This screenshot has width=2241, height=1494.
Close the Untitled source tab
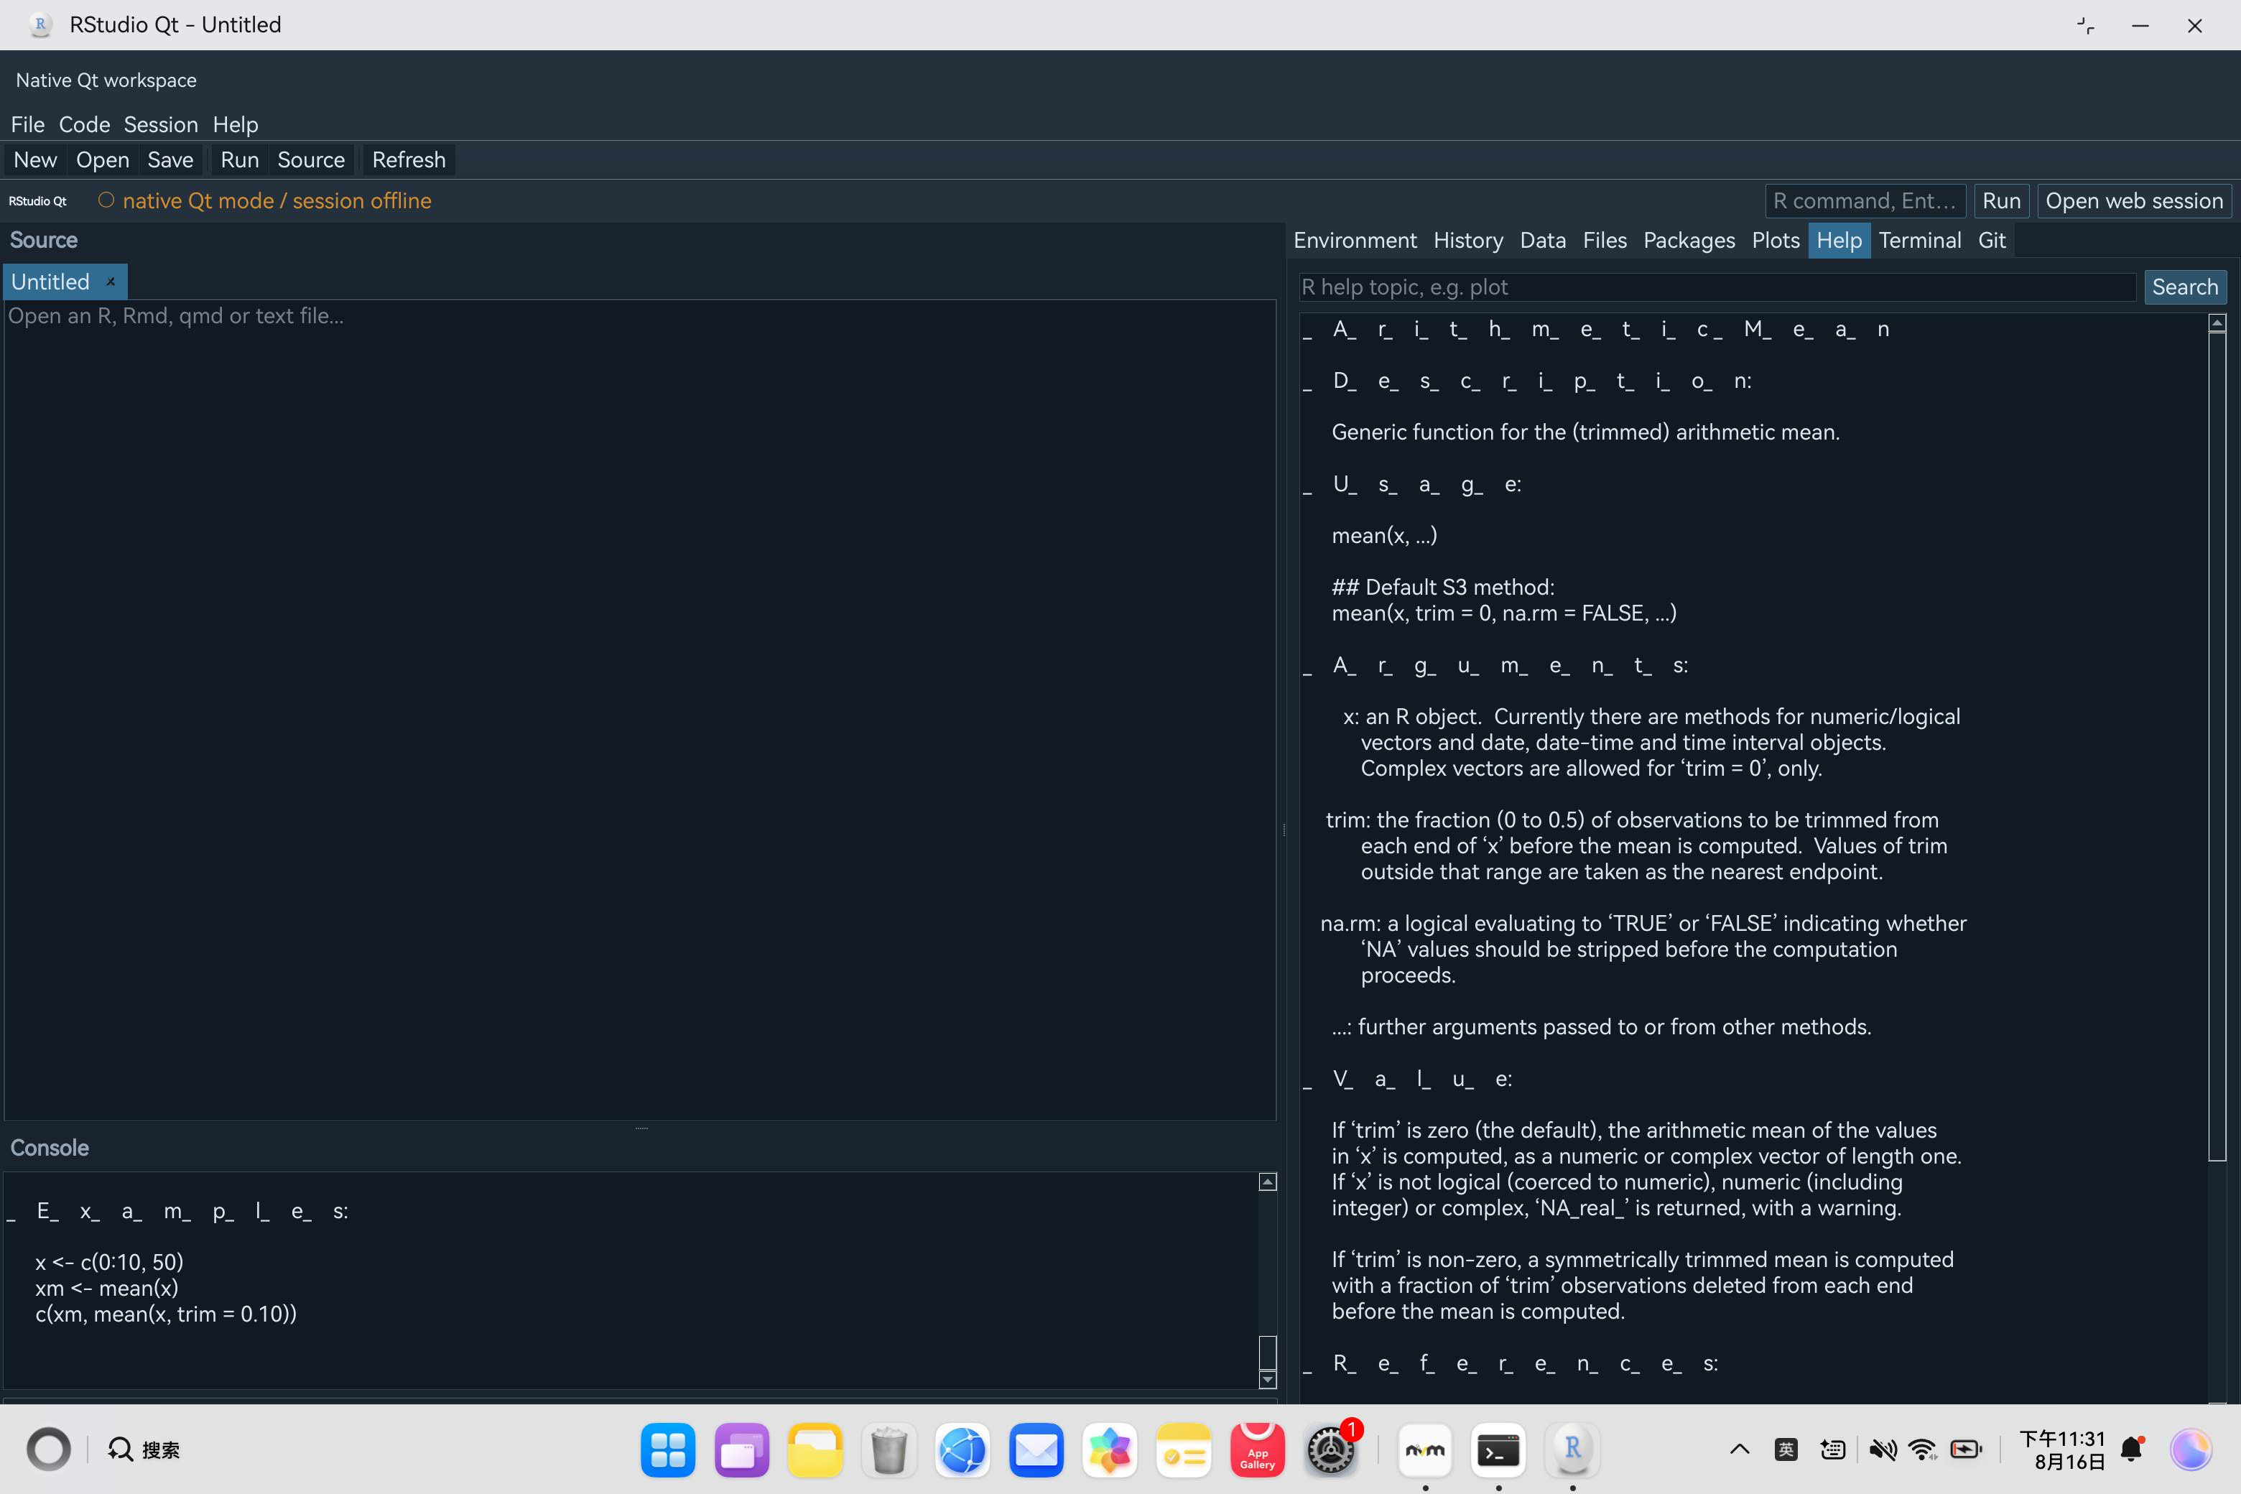111,282
